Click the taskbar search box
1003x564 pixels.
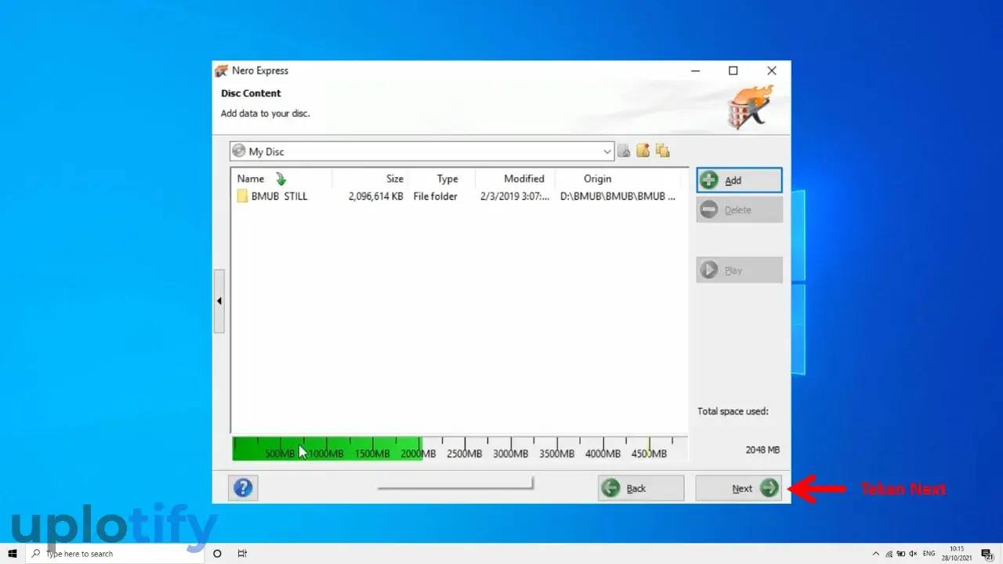(x=115, y=554)
